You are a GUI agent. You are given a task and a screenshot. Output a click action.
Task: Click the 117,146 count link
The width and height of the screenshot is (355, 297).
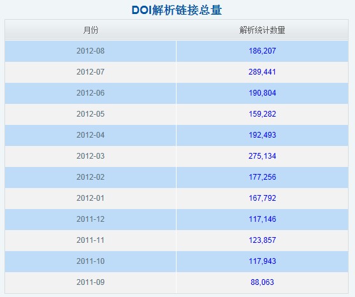tap(262, 219)
